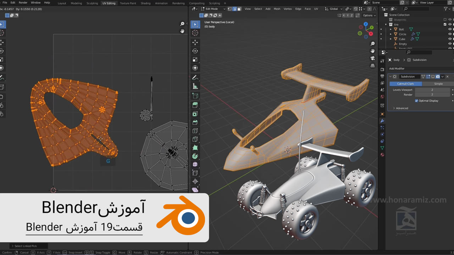Toggle tire collection exclude checkbox
Screen dimensions: 454x255
(445, 24)
